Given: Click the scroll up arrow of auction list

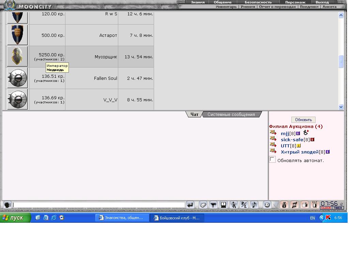Looking at the screenshot, I should point(341,15).
